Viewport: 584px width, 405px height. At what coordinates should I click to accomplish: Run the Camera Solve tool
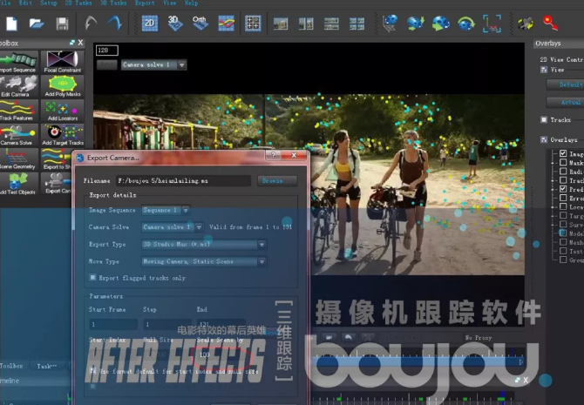18,135
